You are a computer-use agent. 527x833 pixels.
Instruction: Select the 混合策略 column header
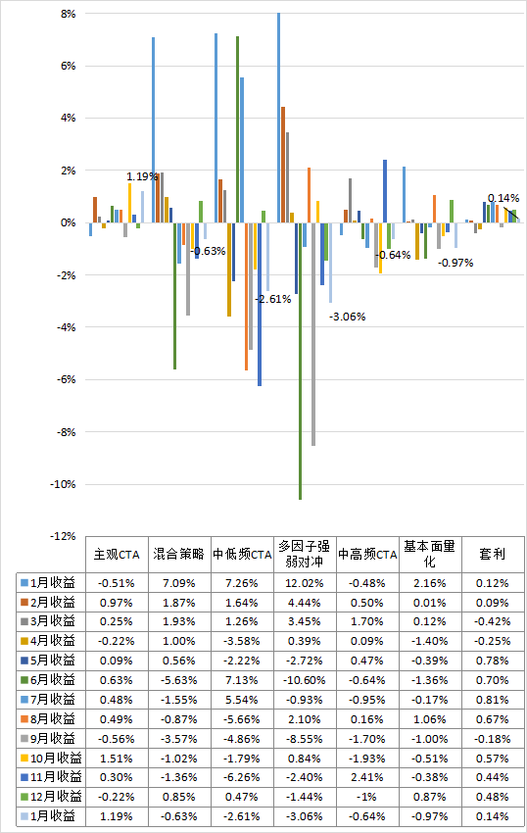tap(179, 554)
